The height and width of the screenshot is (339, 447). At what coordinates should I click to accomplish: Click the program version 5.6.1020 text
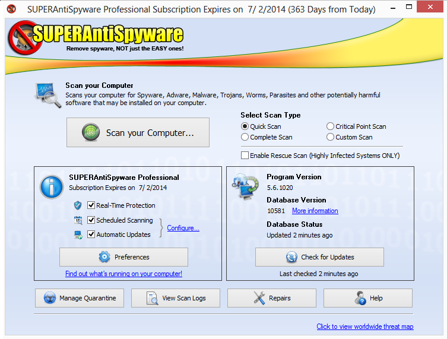point(280,188)
